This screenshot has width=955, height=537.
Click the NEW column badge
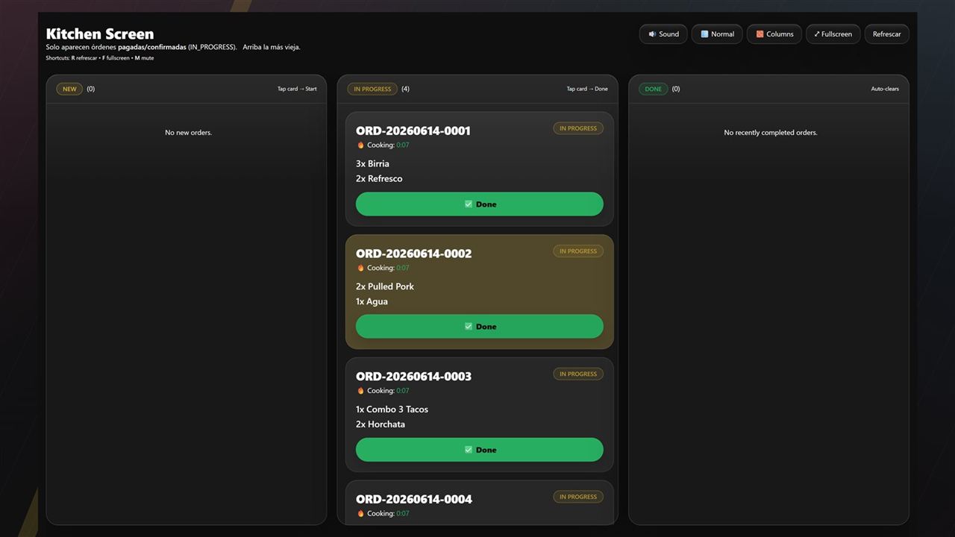point(69,89)
